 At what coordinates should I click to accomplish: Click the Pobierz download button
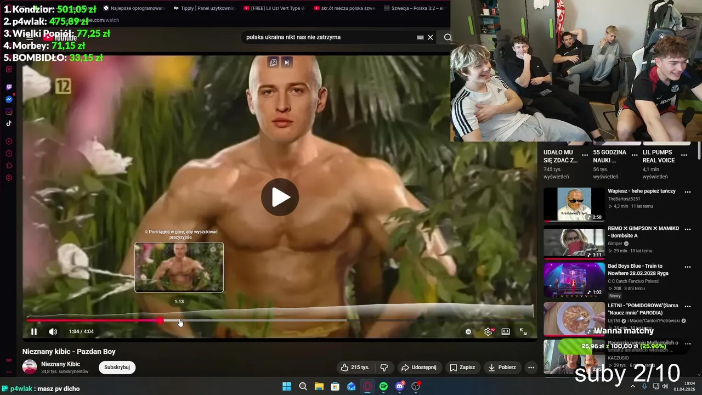pyautogui.click(x=501, y=367)
